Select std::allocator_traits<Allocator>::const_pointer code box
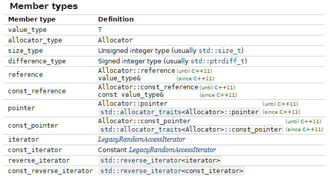The height and width of the screenshot is (180, 330). (191, 130)
